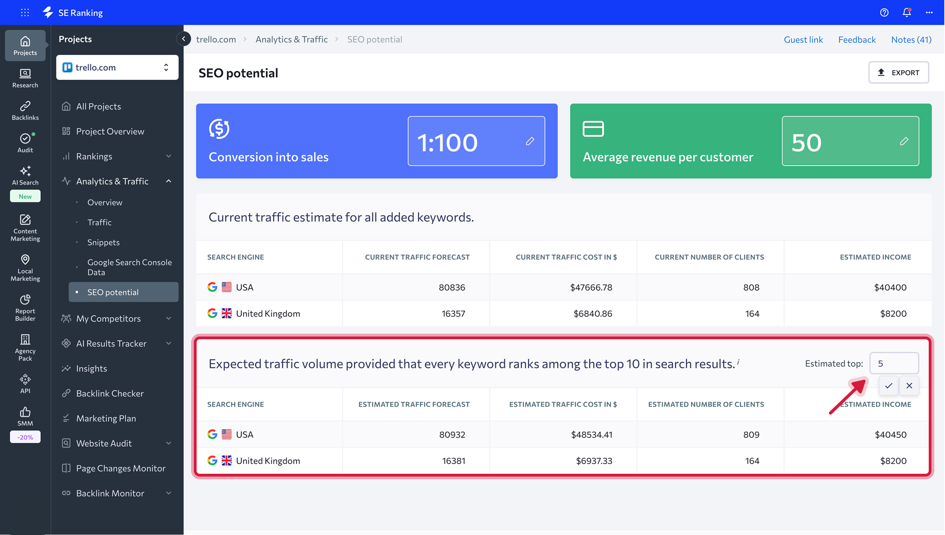945x535 pixels.
Task: Click the EXPORT button
Action: 898,72
